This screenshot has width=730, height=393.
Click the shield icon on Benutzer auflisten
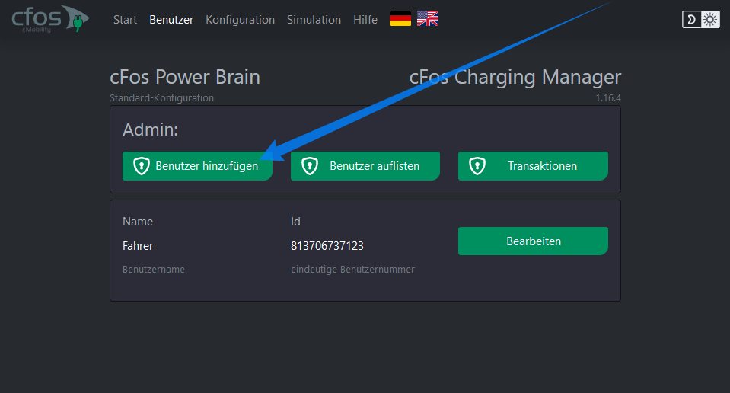[x=309, y=166]
